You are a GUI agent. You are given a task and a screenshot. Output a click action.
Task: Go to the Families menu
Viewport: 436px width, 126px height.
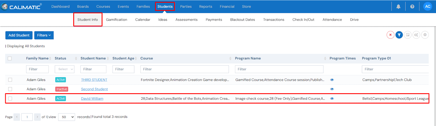click(x=143, y=7)
